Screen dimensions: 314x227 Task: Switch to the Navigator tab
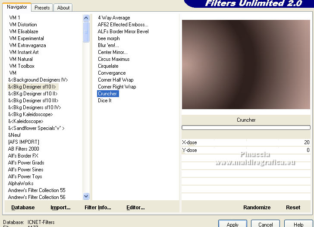[17, 7]
